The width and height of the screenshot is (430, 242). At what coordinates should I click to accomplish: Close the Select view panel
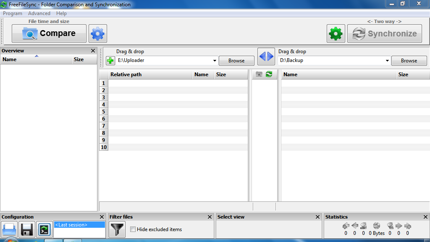point(317,217)
